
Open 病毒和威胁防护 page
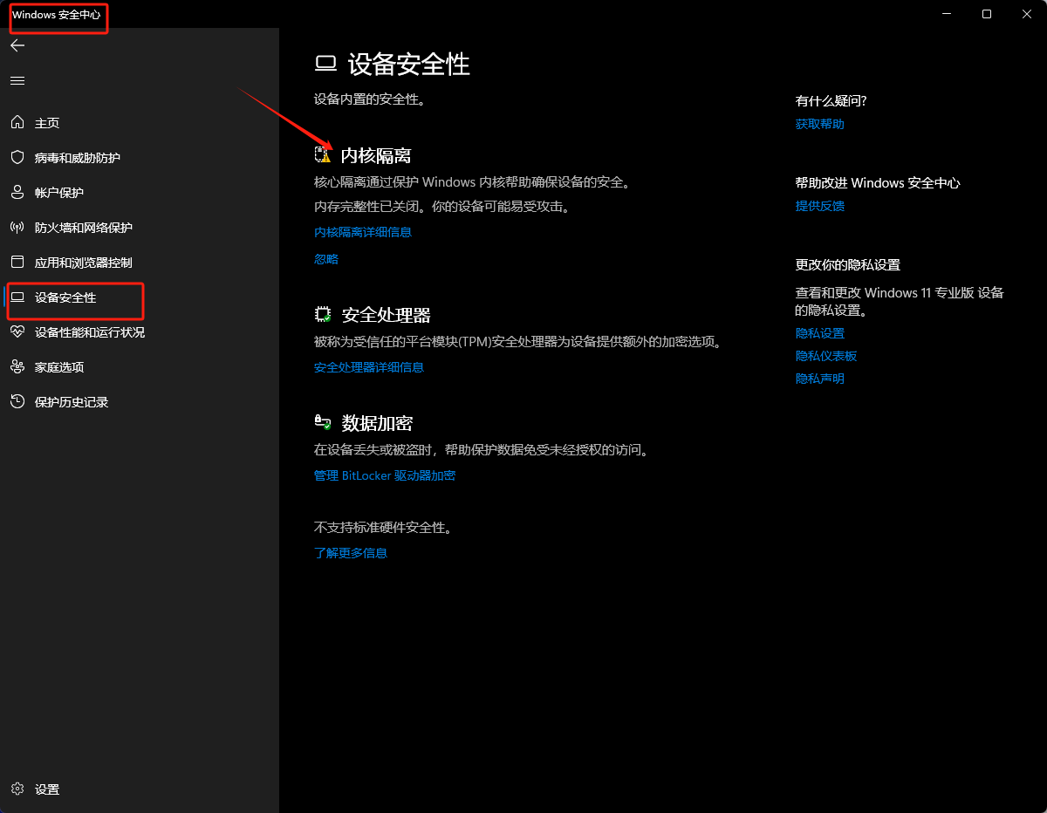point(78,158)
